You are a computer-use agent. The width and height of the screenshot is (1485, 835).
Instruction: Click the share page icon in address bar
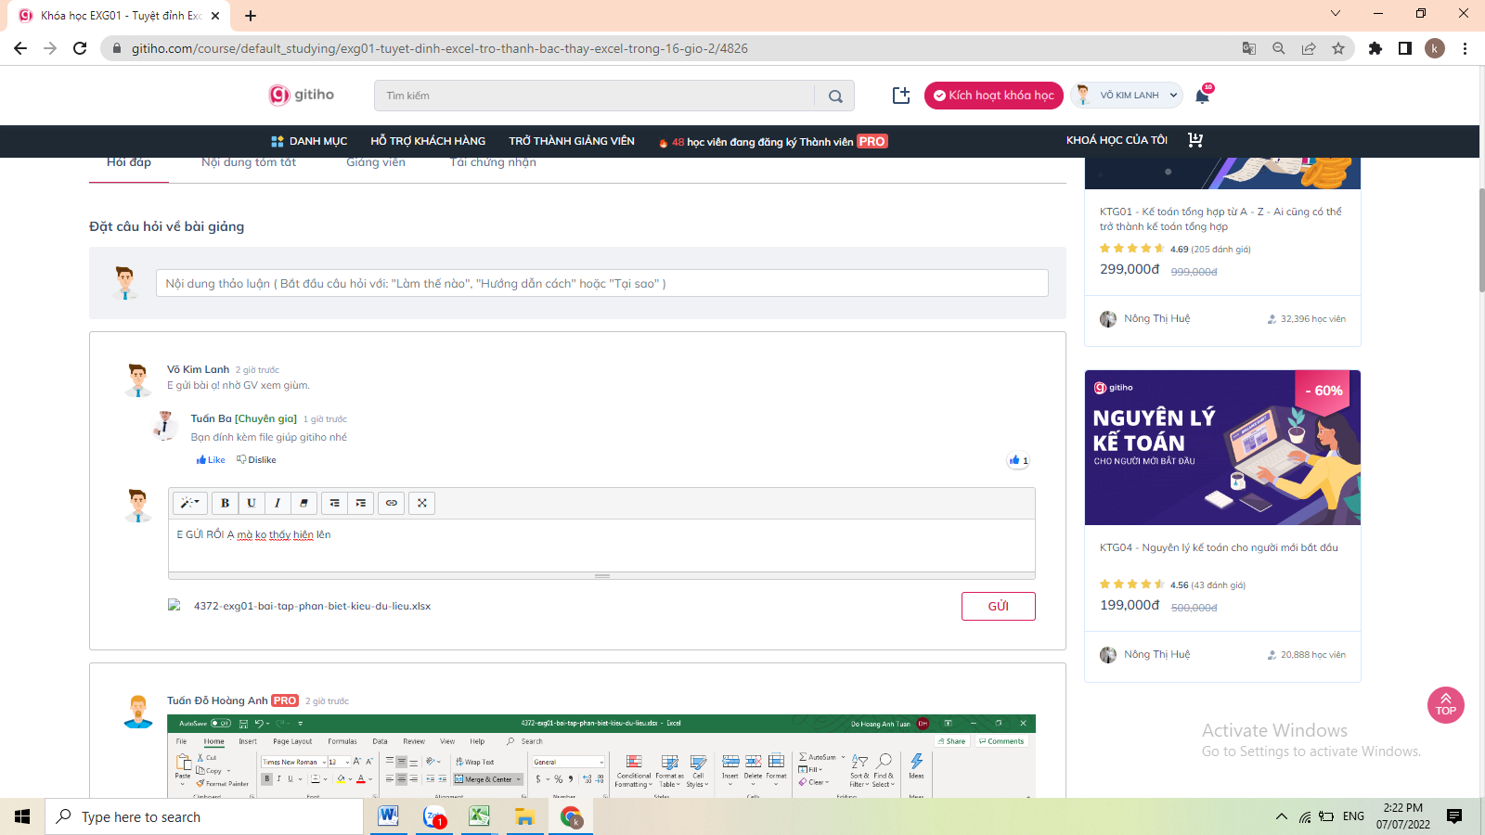click(1309, 48)
